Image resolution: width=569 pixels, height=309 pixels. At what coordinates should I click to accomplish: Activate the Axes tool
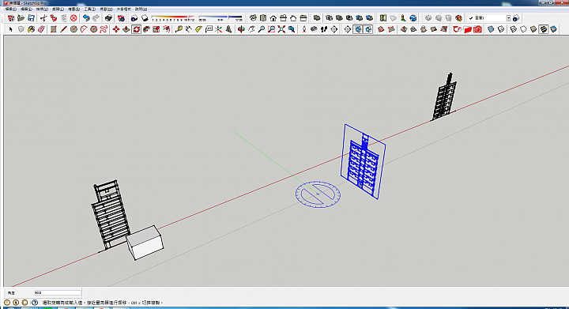(218, 29)
